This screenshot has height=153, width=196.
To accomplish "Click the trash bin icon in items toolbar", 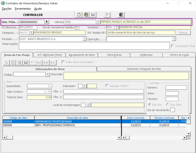I will click(x=19, y=62).
